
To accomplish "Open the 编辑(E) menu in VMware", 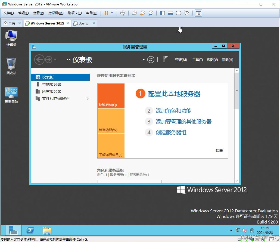I will click(x=23, y=13).
